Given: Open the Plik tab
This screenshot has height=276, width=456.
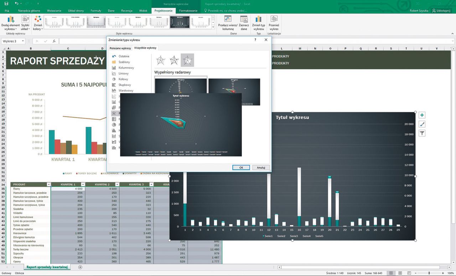Looking at the screenshot, I should coord(7,11).
